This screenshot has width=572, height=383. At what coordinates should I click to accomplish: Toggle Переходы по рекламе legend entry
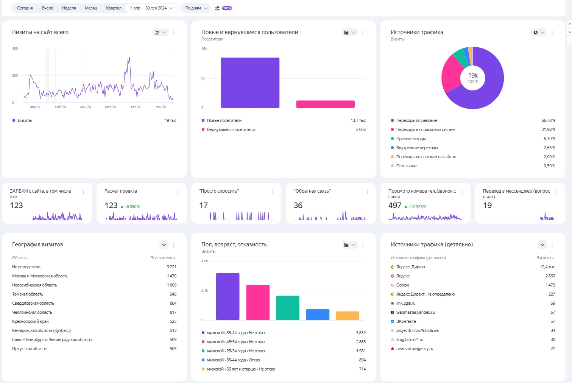414,121
